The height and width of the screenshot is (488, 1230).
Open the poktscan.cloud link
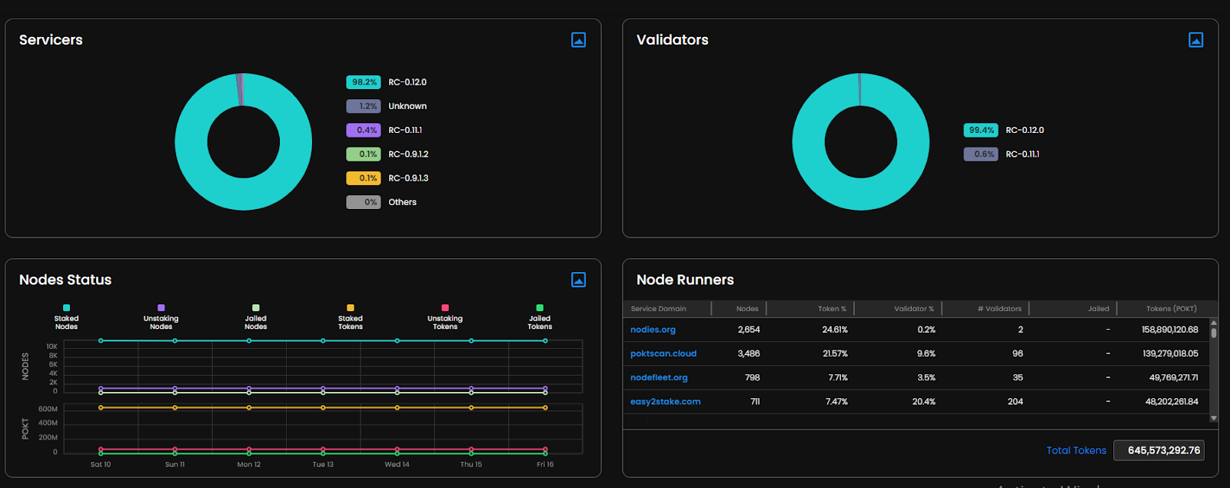(x=663, y=354)
